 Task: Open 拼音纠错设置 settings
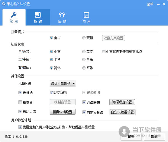62,112
